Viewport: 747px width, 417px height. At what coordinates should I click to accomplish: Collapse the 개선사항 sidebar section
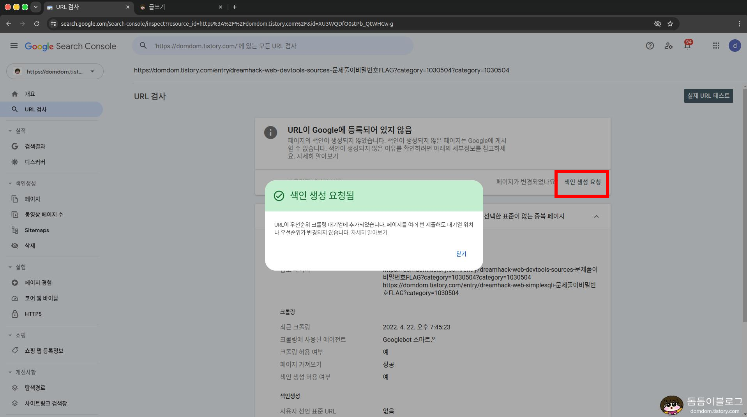tap(22, 372)
